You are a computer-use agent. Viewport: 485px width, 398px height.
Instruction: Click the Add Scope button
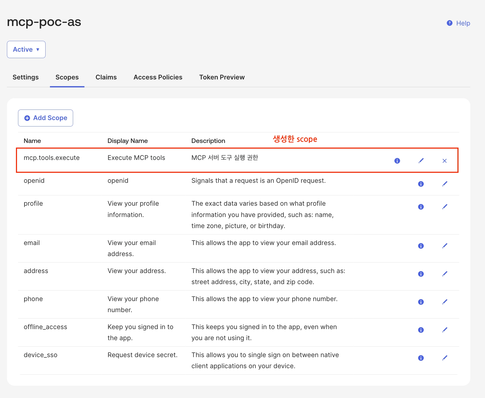[x=46, y=118]
